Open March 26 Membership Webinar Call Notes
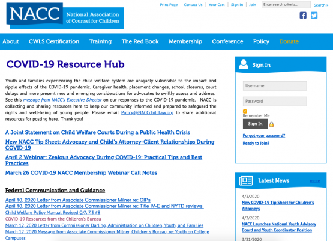 (81, 172)
